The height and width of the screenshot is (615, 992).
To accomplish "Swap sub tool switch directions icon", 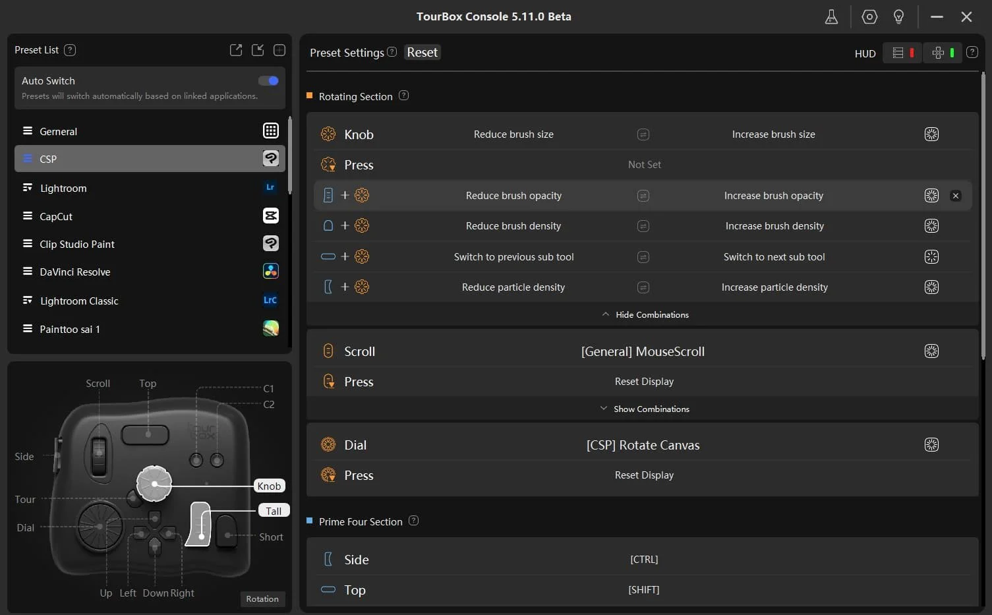I will pos(643,257).
